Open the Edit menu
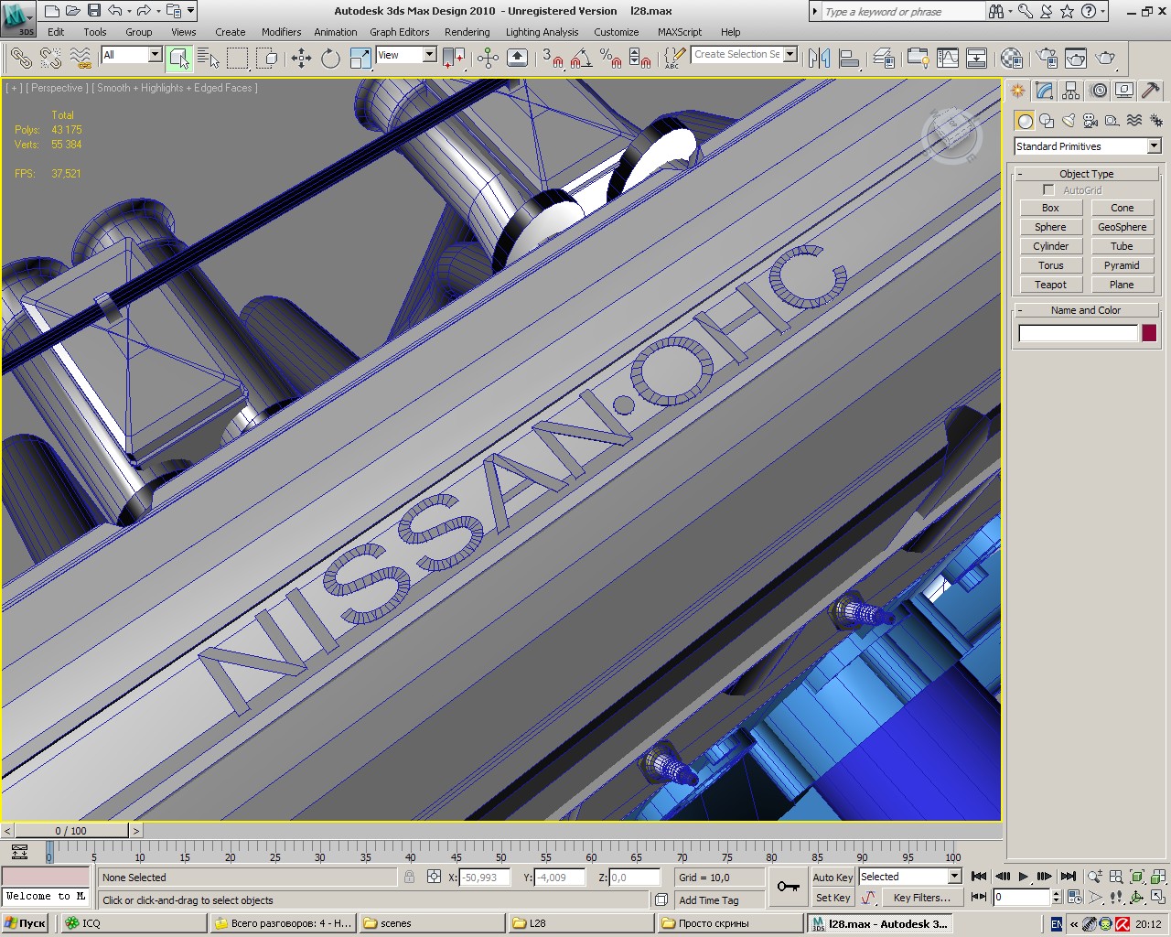The width and height of the screenshot is (1171, 937). tap(56, 32)
